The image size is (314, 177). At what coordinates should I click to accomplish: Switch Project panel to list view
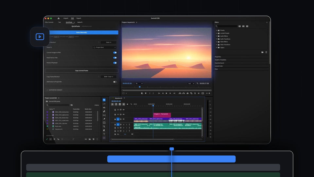(x=50, y=139)
